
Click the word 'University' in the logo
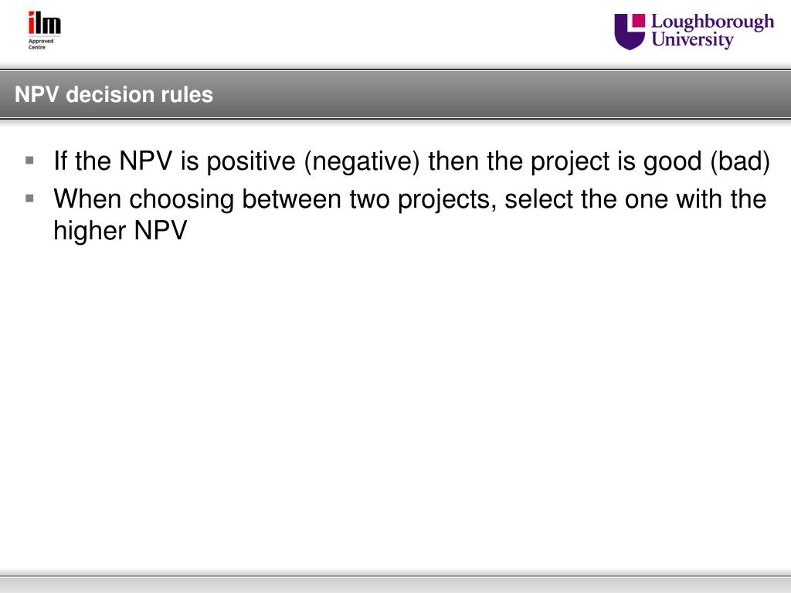[692, 40]
